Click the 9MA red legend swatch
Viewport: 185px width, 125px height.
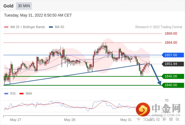(x=21, y=94)
